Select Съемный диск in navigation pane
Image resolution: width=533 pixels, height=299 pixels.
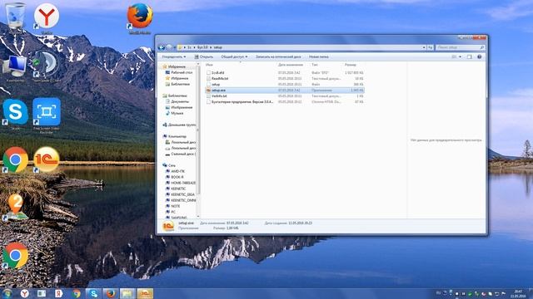tap(181, 154)
